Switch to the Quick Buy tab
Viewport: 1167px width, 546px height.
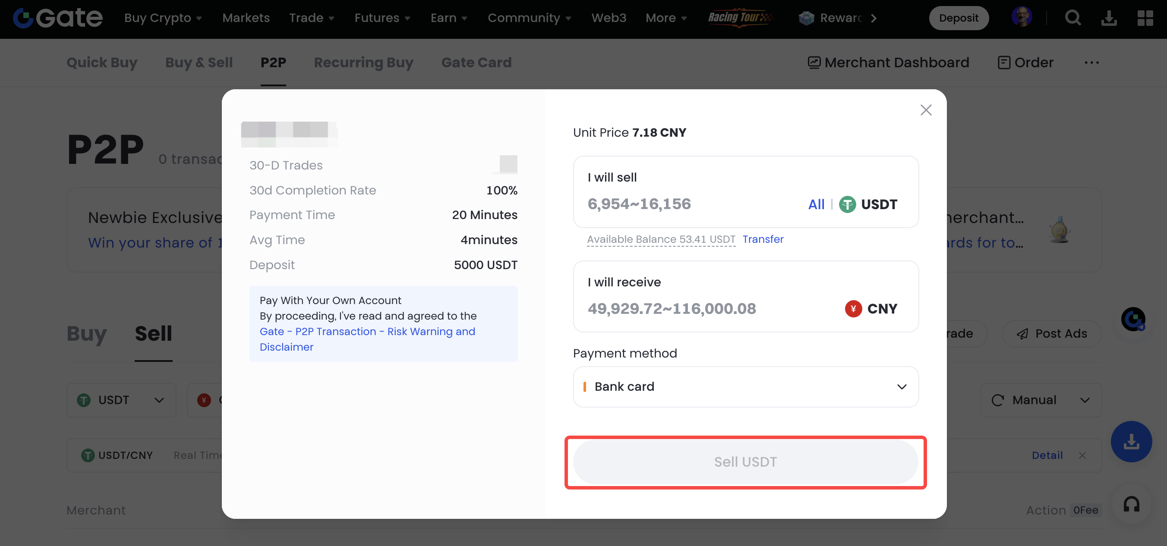tap(101, 63)
